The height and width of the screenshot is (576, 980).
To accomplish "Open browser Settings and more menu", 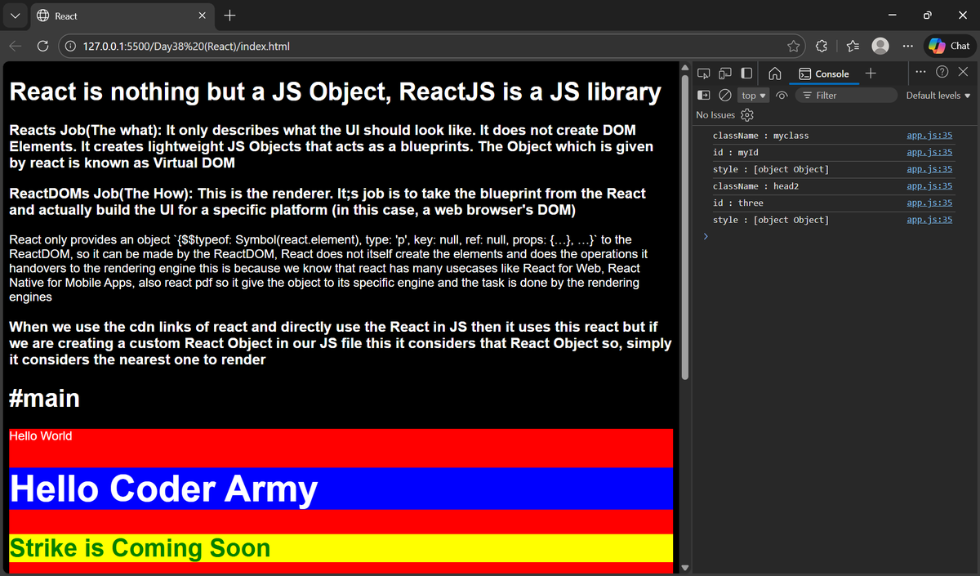I will tap(907, 46).
